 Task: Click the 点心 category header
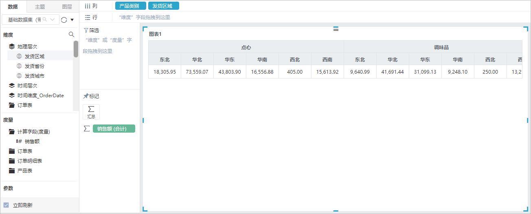pyautogui.click(x=246, y=47)
